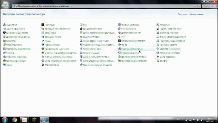Screen dimensions: 218x123
Task: Click the Windows CardSpace icon
Action: [x=119, y=25]
